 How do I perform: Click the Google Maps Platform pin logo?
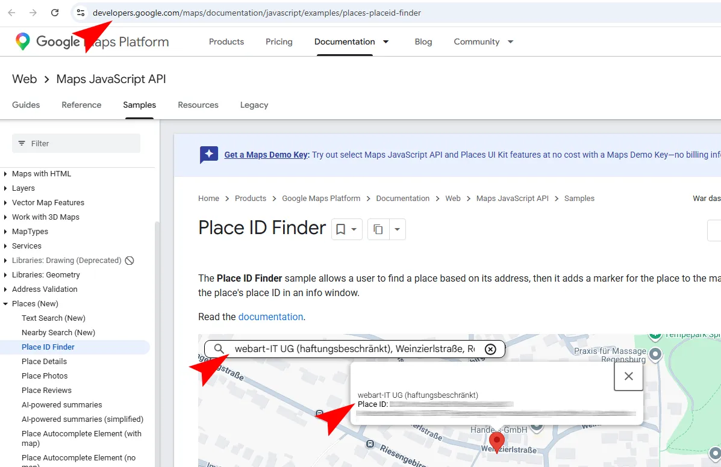22,42
